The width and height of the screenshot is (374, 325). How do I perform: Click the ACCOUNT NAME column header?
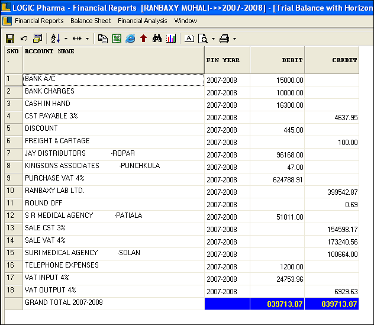tap(114, 60)
